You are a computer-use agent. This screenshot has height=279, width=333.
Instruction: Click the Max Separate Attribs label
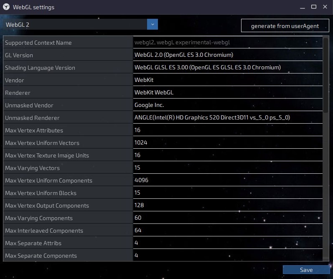(x=33, y=243)
